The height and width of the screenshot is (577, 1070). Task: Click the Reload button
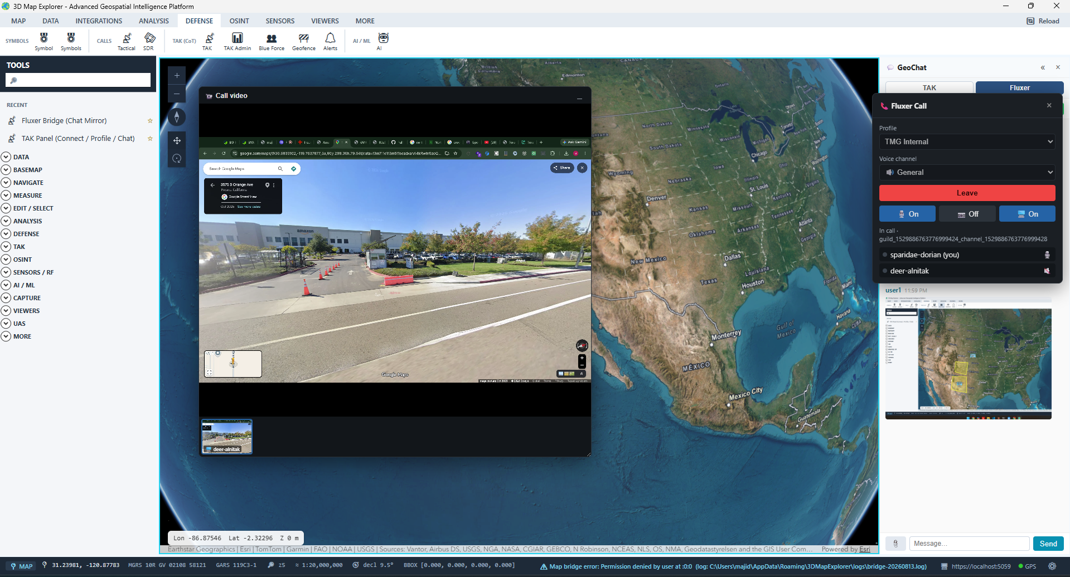[x=1043, y=21]
